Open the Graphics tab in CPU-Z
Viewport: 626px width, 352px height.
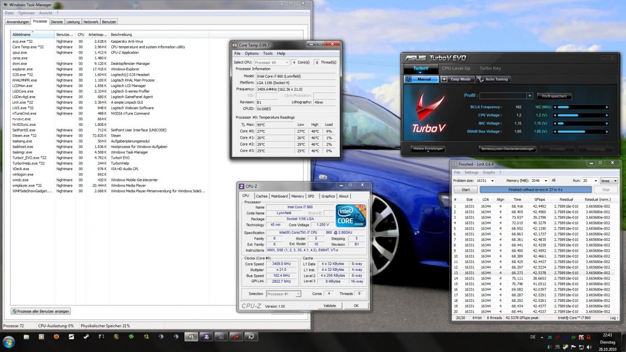coord(328,196)
